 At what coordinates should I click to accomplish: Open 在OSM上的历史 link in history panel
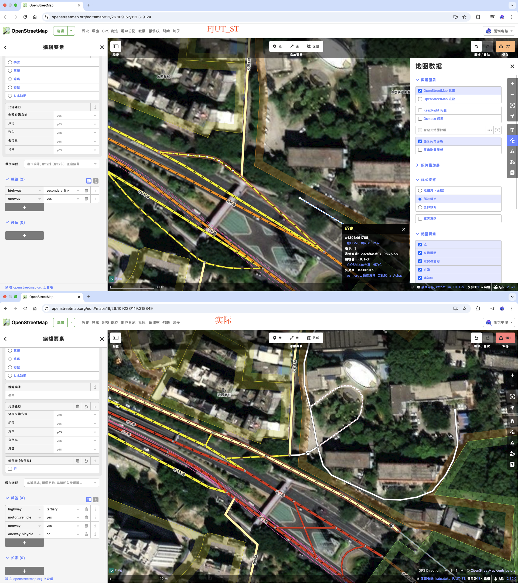358,243
